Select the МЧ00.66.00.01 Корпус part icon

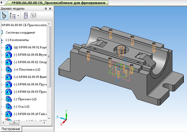(9, 48)
